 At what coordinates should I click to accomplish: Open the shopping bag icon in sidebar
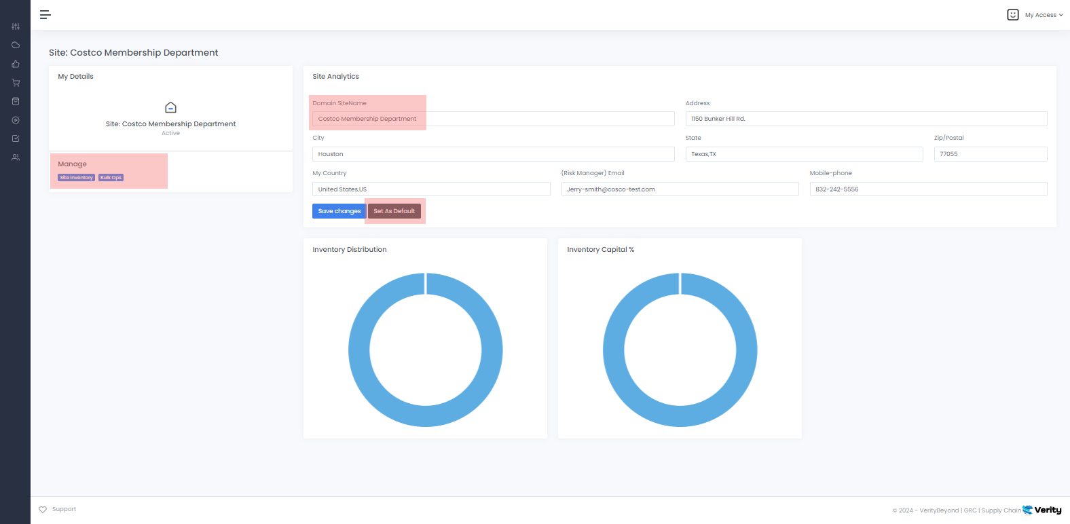click(x=16, y=101)
